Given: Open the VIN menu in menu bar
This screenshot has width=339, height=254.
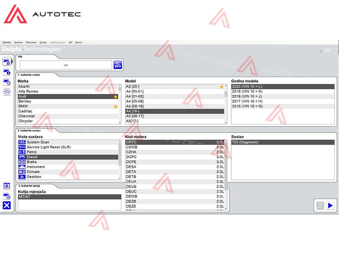Looking at the screenshot, I should 70,42.
